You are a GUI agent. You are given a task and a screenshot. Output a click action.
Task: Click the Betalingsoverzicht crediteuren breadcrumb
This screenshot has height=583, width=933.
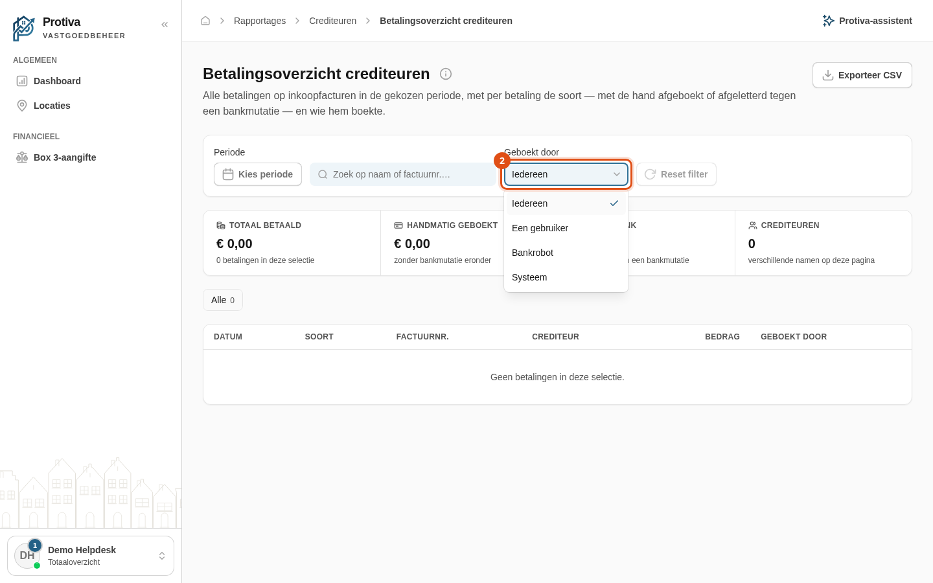pos(446,21)
